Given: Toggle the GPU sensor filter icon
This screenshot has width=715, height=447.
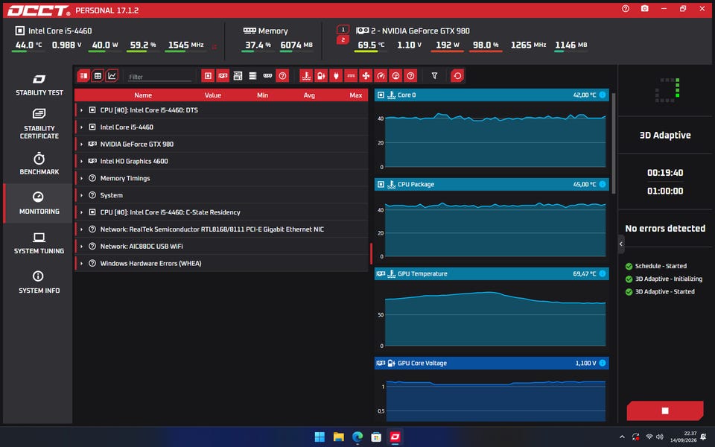Looking at the screenshot, I should coord(223,76).
